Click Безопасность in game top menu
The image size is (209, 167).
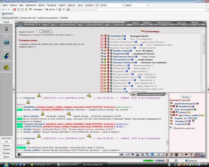click(164, 23)
